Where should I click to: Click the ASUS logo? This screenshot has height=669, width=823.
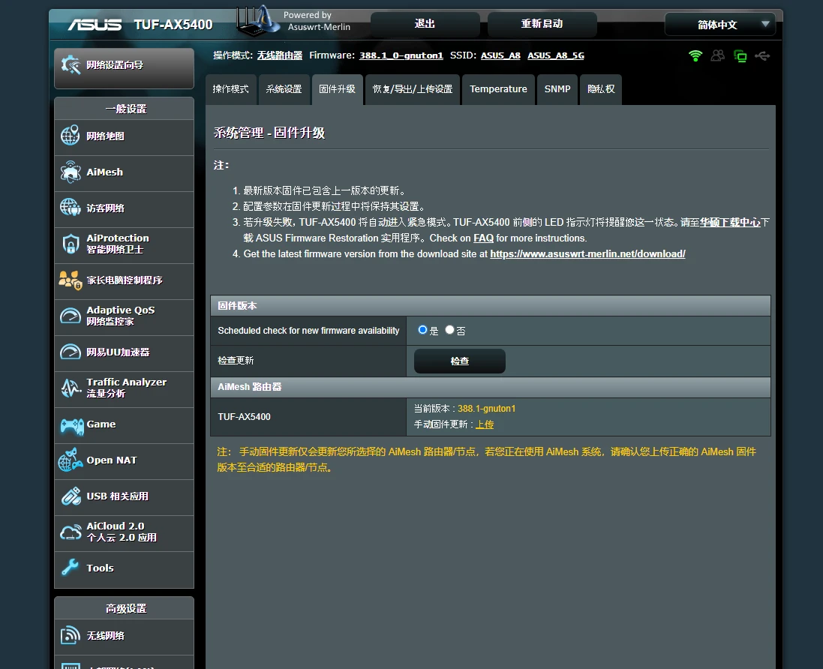(x=95, y=24)
